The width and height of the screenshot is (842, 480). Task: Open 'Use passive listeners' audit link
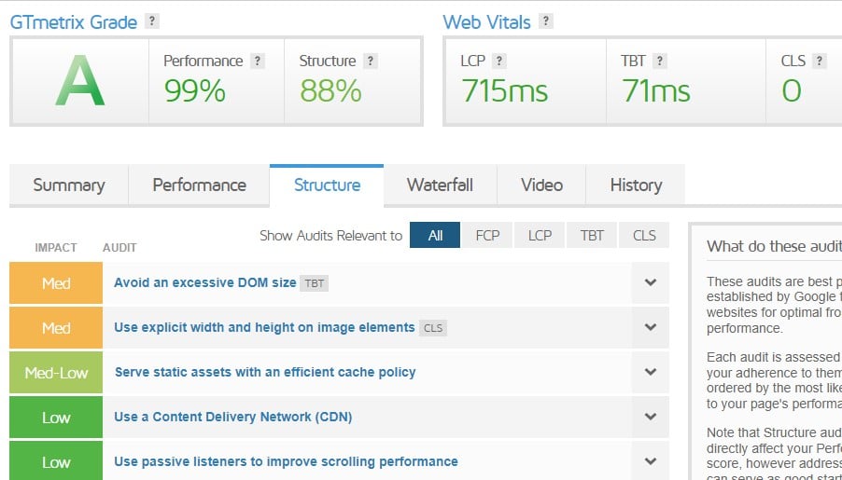pos(286,461)
